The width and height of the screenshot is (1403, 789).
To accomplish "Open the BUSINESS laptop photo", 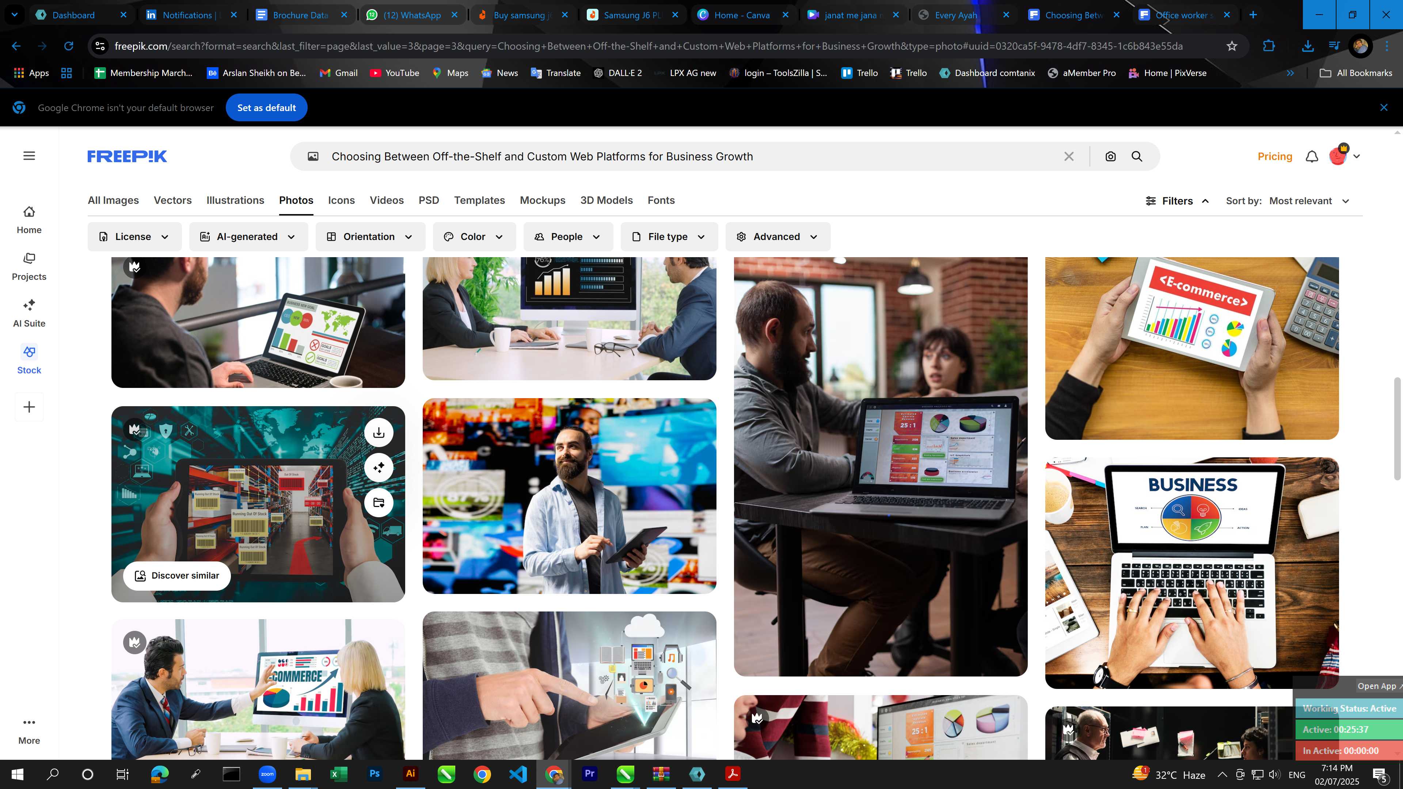I will (1192, 573).
